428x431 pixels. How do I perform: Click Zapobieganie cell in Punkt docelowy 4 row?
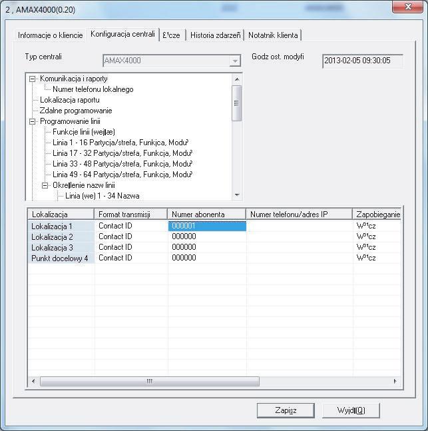(x=377, y=258)
